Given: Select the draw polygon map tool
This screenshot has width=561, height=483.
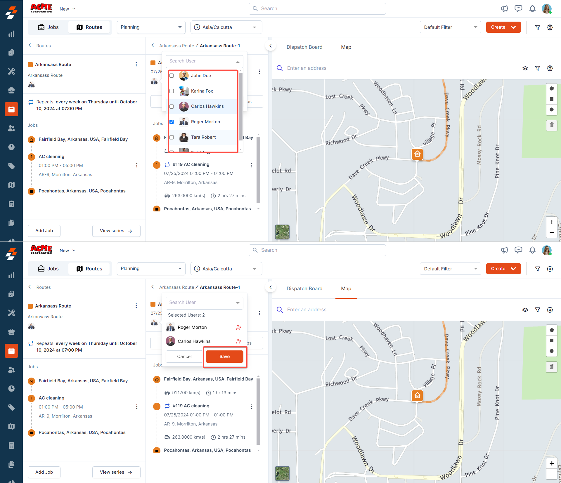Looking at the screenshot, I should click(551, 88).
